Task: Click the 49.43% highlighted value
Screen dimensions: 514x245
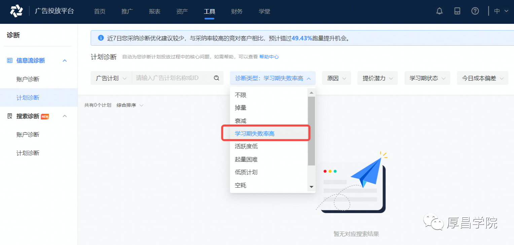Action: (302, 38)
